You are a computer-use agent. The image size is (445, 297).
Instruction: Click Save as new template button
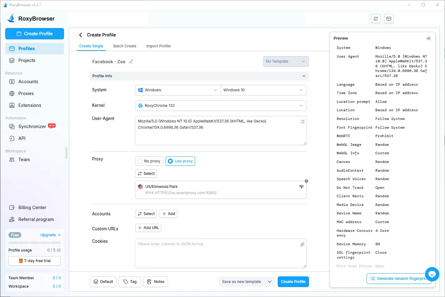point(242,282)
